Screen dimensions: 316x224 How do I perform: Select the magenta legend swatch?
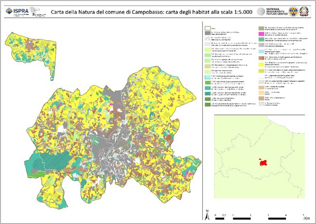(x=260, y=33)
